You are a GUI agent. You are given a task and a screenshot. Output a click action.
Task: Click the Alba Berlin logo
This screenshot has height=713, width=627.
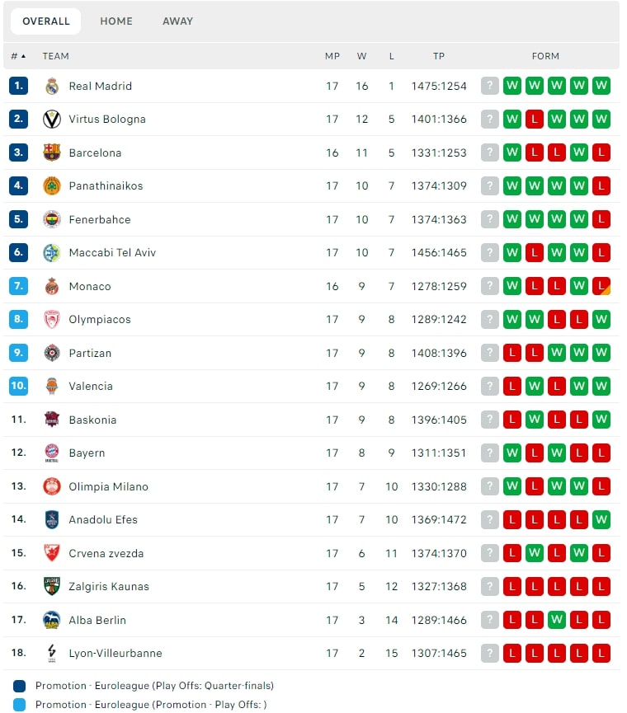[52, 620]
